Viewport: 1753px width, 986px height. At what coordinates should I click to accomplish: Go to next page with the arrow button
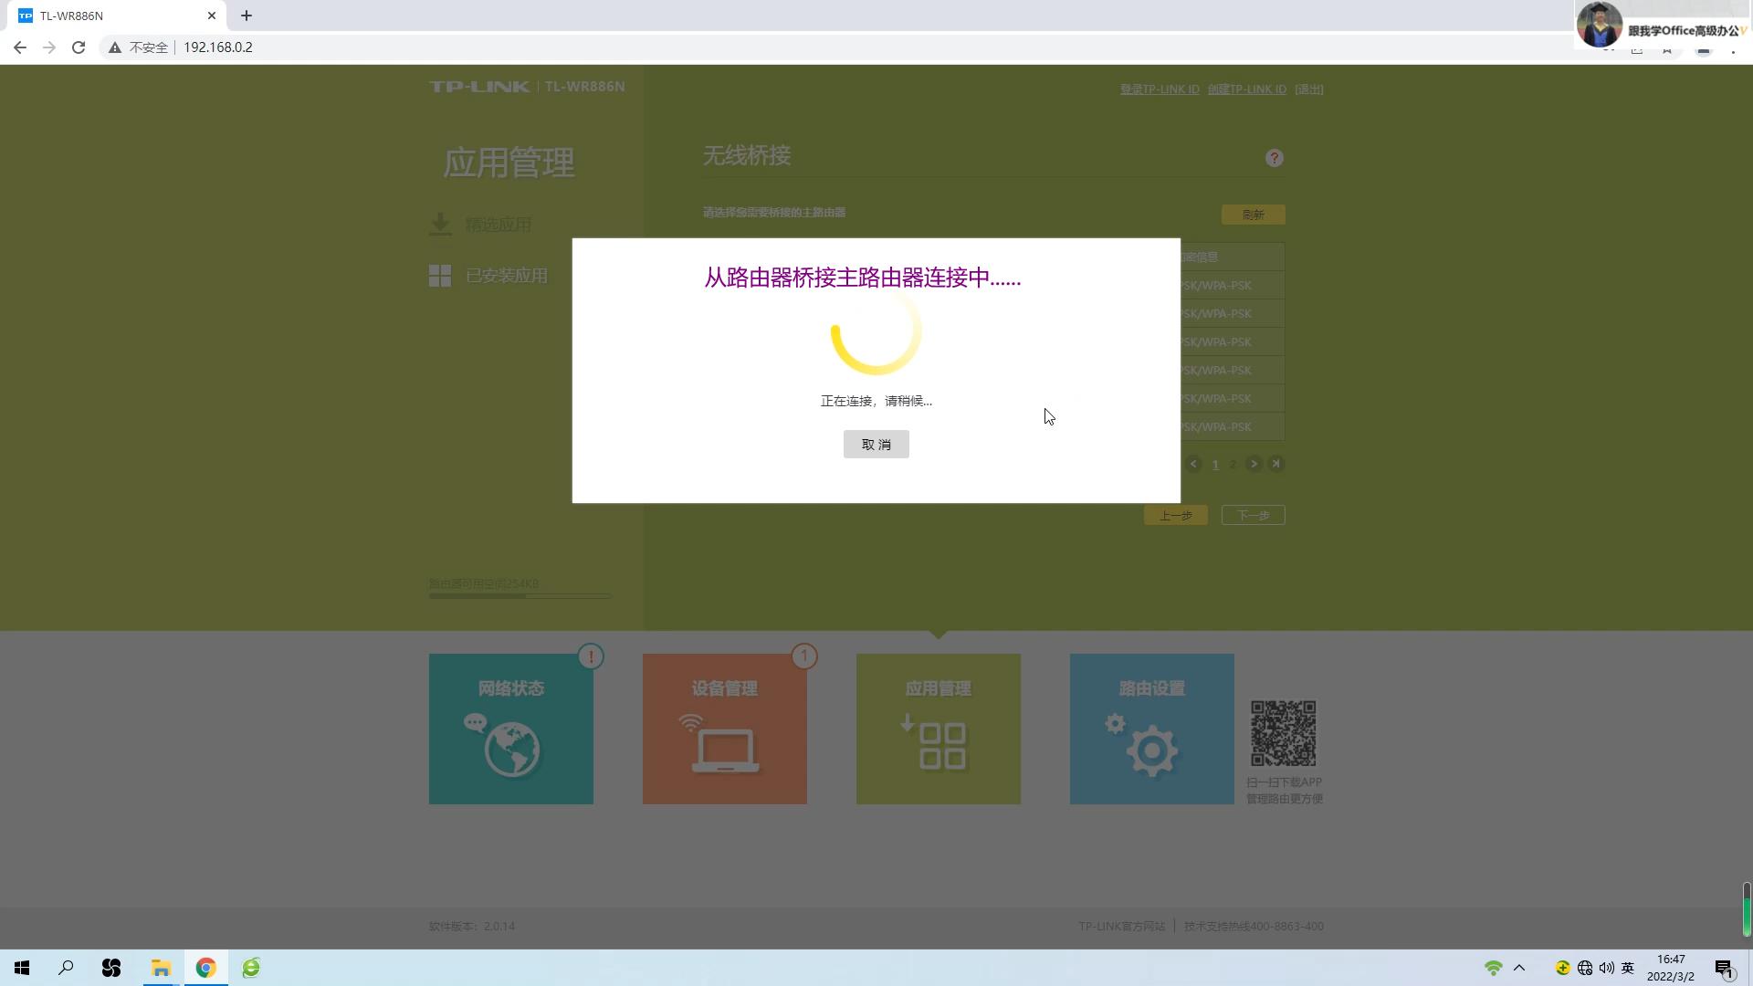click(x=1254, y=464)
